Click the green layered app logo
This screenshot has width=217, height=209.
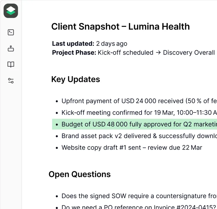pos(11,11)
